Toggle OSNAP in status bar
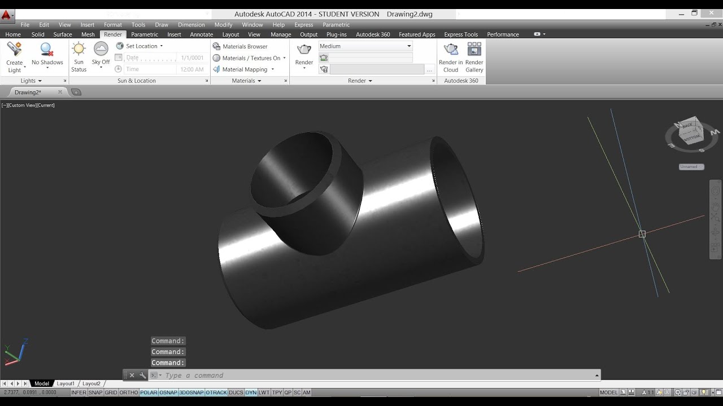The width and height of the screenshot is (723, 406). (168, 392)
